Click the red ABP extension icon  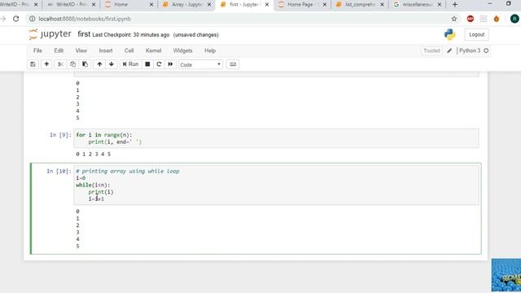[471, 19]
